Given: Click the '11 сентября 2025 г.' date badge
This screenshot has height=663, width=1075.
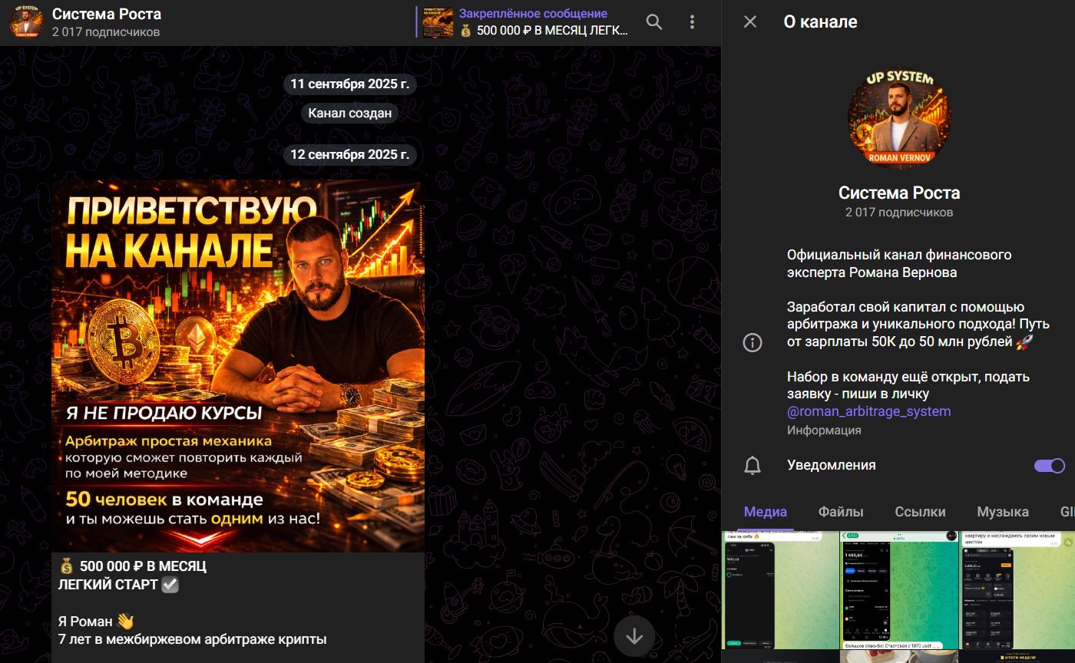Looking at the screenshot, I should click(350, 84).
